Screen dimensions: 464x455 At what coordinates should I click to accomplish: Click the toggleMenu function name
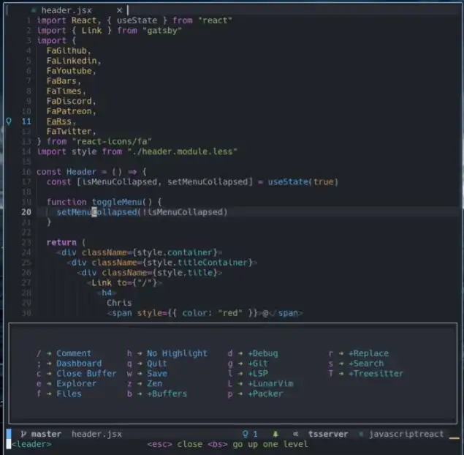117,202
